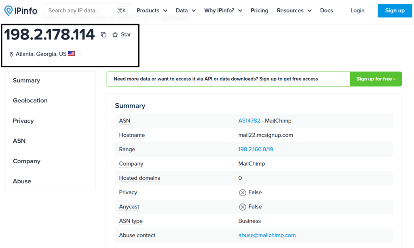Open the Why IPinfo? menu
Image resolution: width=414 pixels, height=248 pixels.
pos(223,10)
